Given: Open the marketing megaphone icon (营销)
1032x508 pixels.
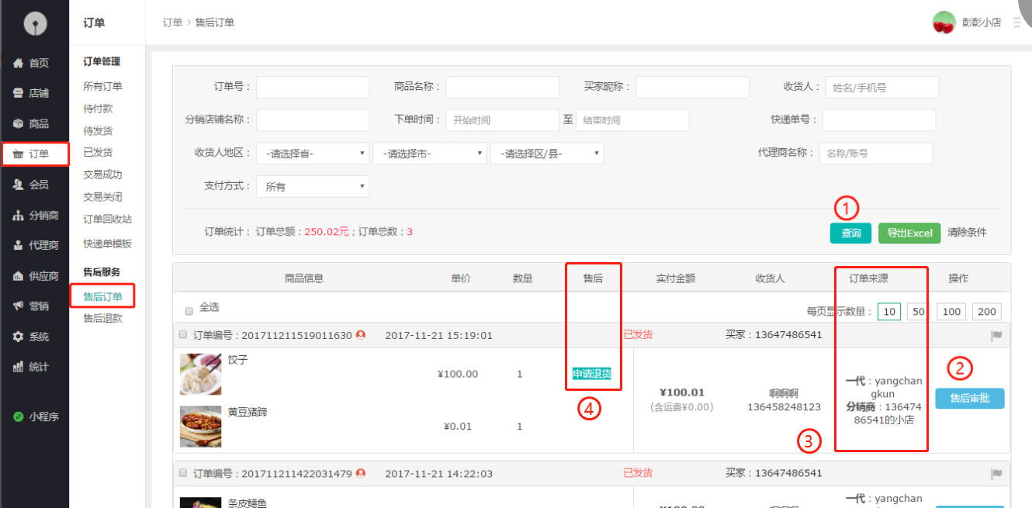Looking at the screenshot, I should 18,306.
